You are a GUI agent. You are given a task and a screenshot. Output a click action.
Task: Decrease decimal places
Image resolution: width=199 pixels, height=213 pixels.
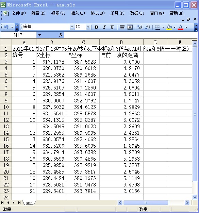point(148,27)
